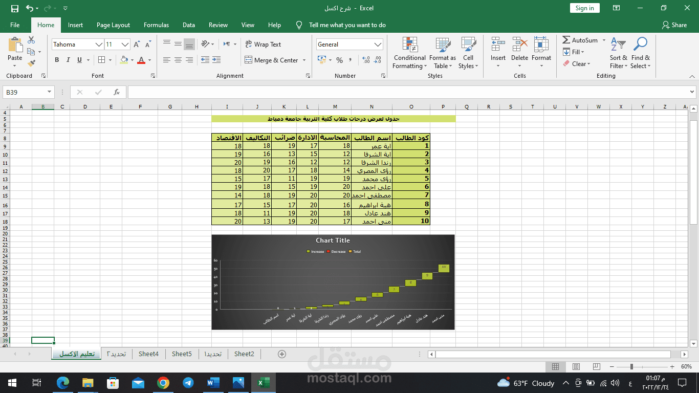Open the Conditional Formatting menu
This screenshot has height=393, width=699.
coord(409,53)
